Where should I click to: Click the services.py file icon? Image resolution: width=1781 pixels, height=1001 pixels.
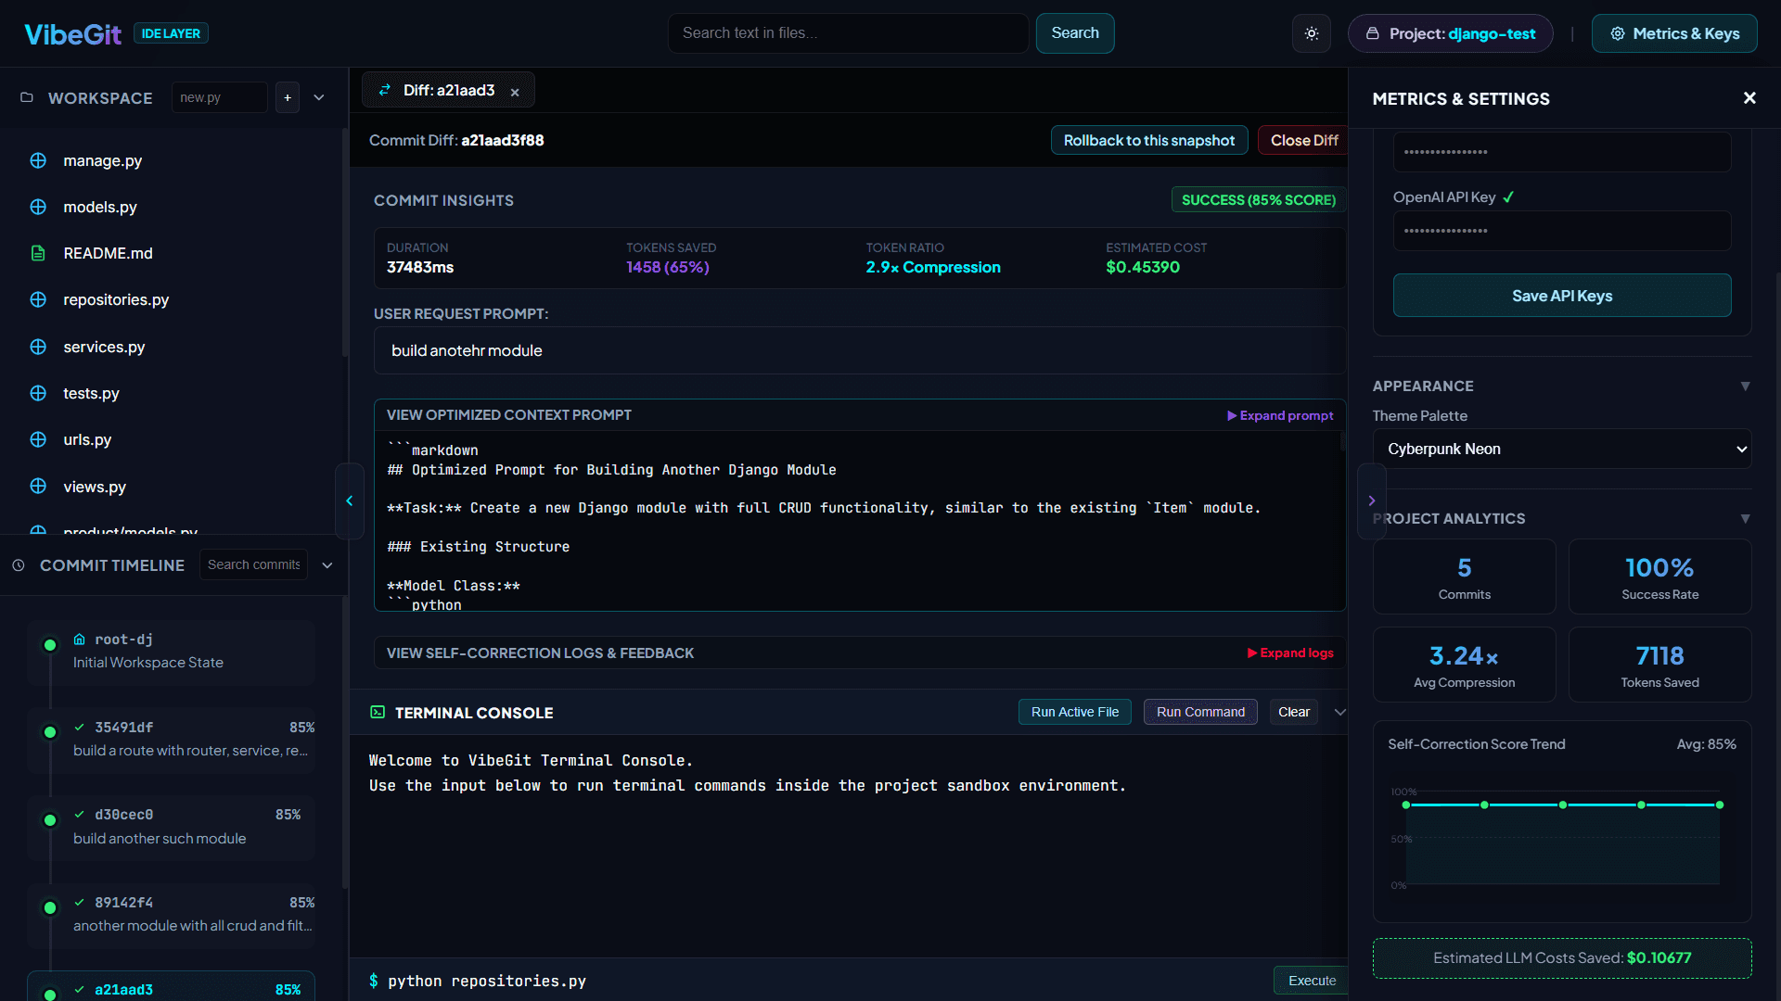[x=38, y=347]
